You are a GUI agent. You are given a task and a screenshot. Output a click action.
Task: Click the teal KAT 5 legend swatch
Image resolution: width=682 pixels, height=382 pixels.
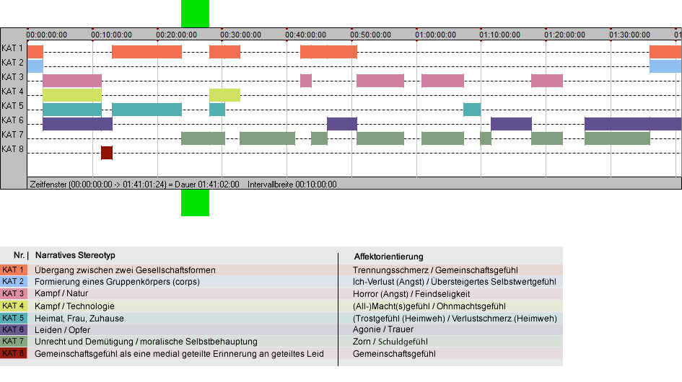click(14, 318)
